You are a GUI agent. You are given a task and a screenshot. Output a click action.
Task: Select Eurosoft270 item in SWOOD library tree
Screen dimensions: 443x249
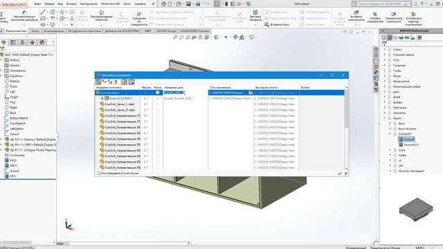coord(408,145)
